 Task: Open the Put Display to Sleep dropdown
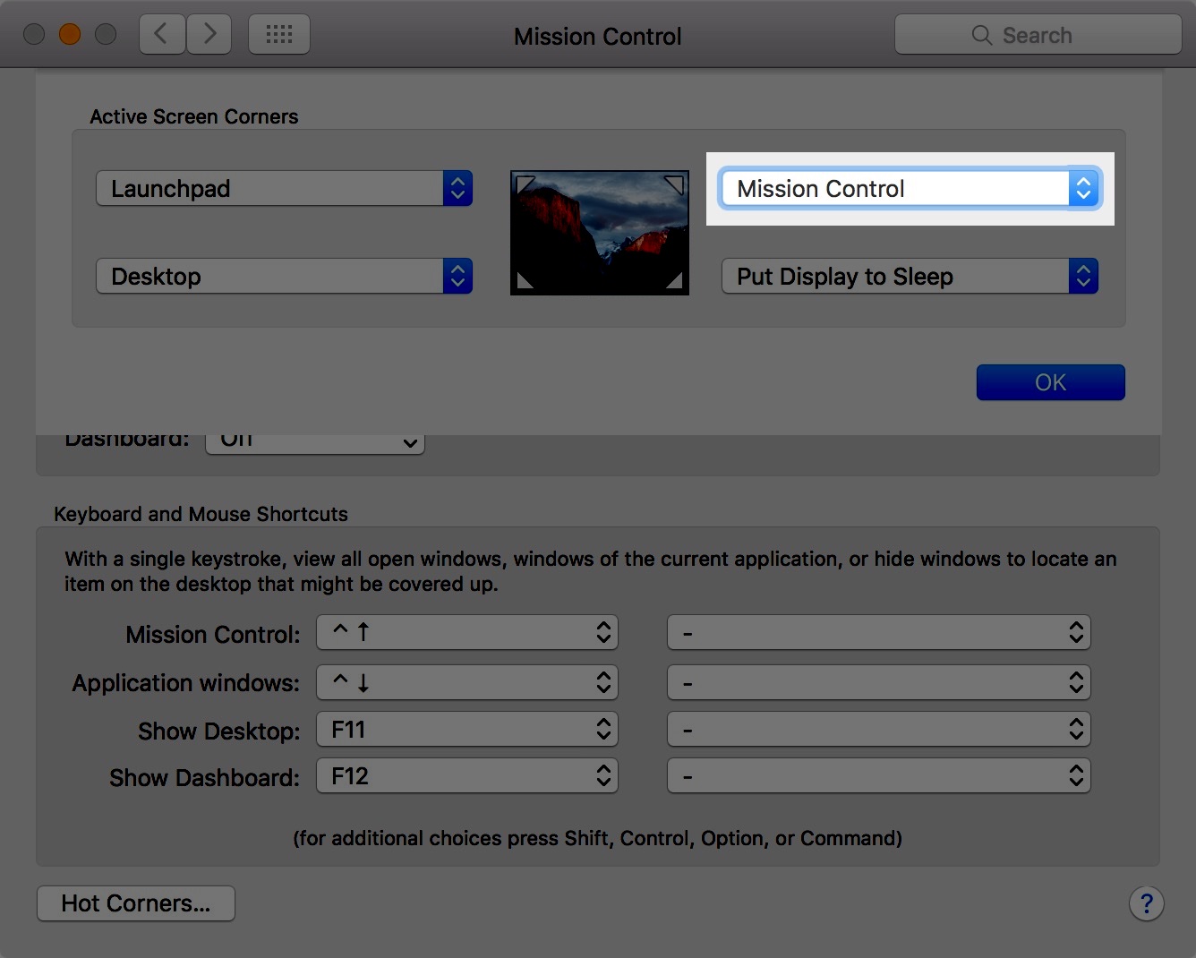tap(910, 277)
